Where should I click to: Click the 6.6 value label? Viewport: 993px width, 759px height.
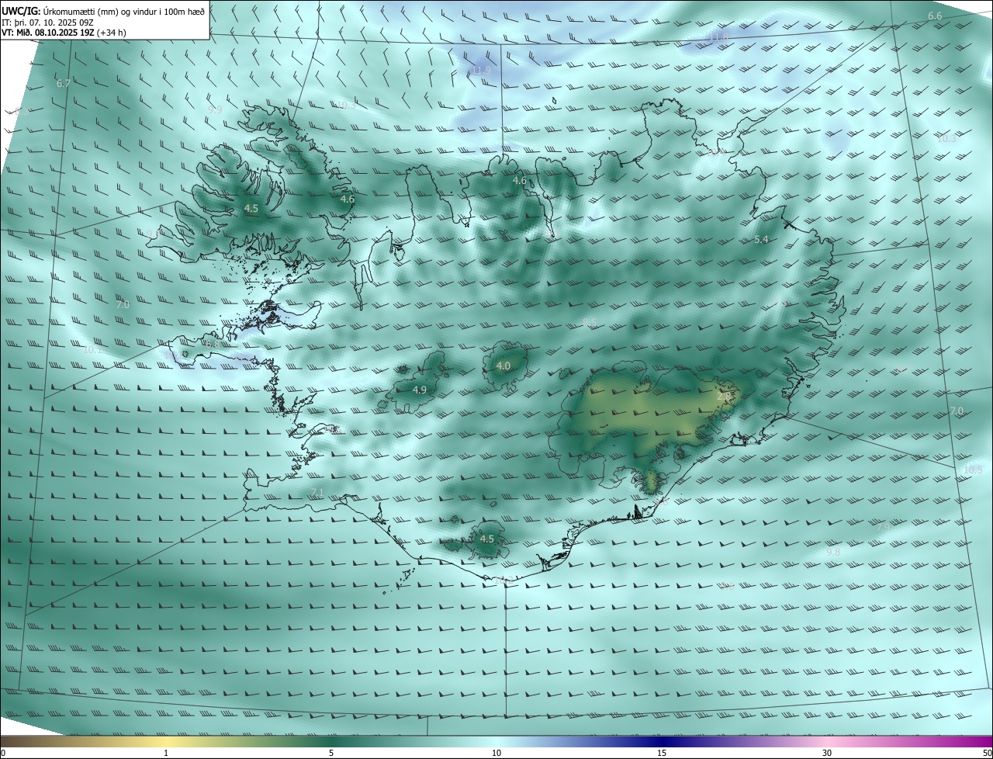click(935, 16)
